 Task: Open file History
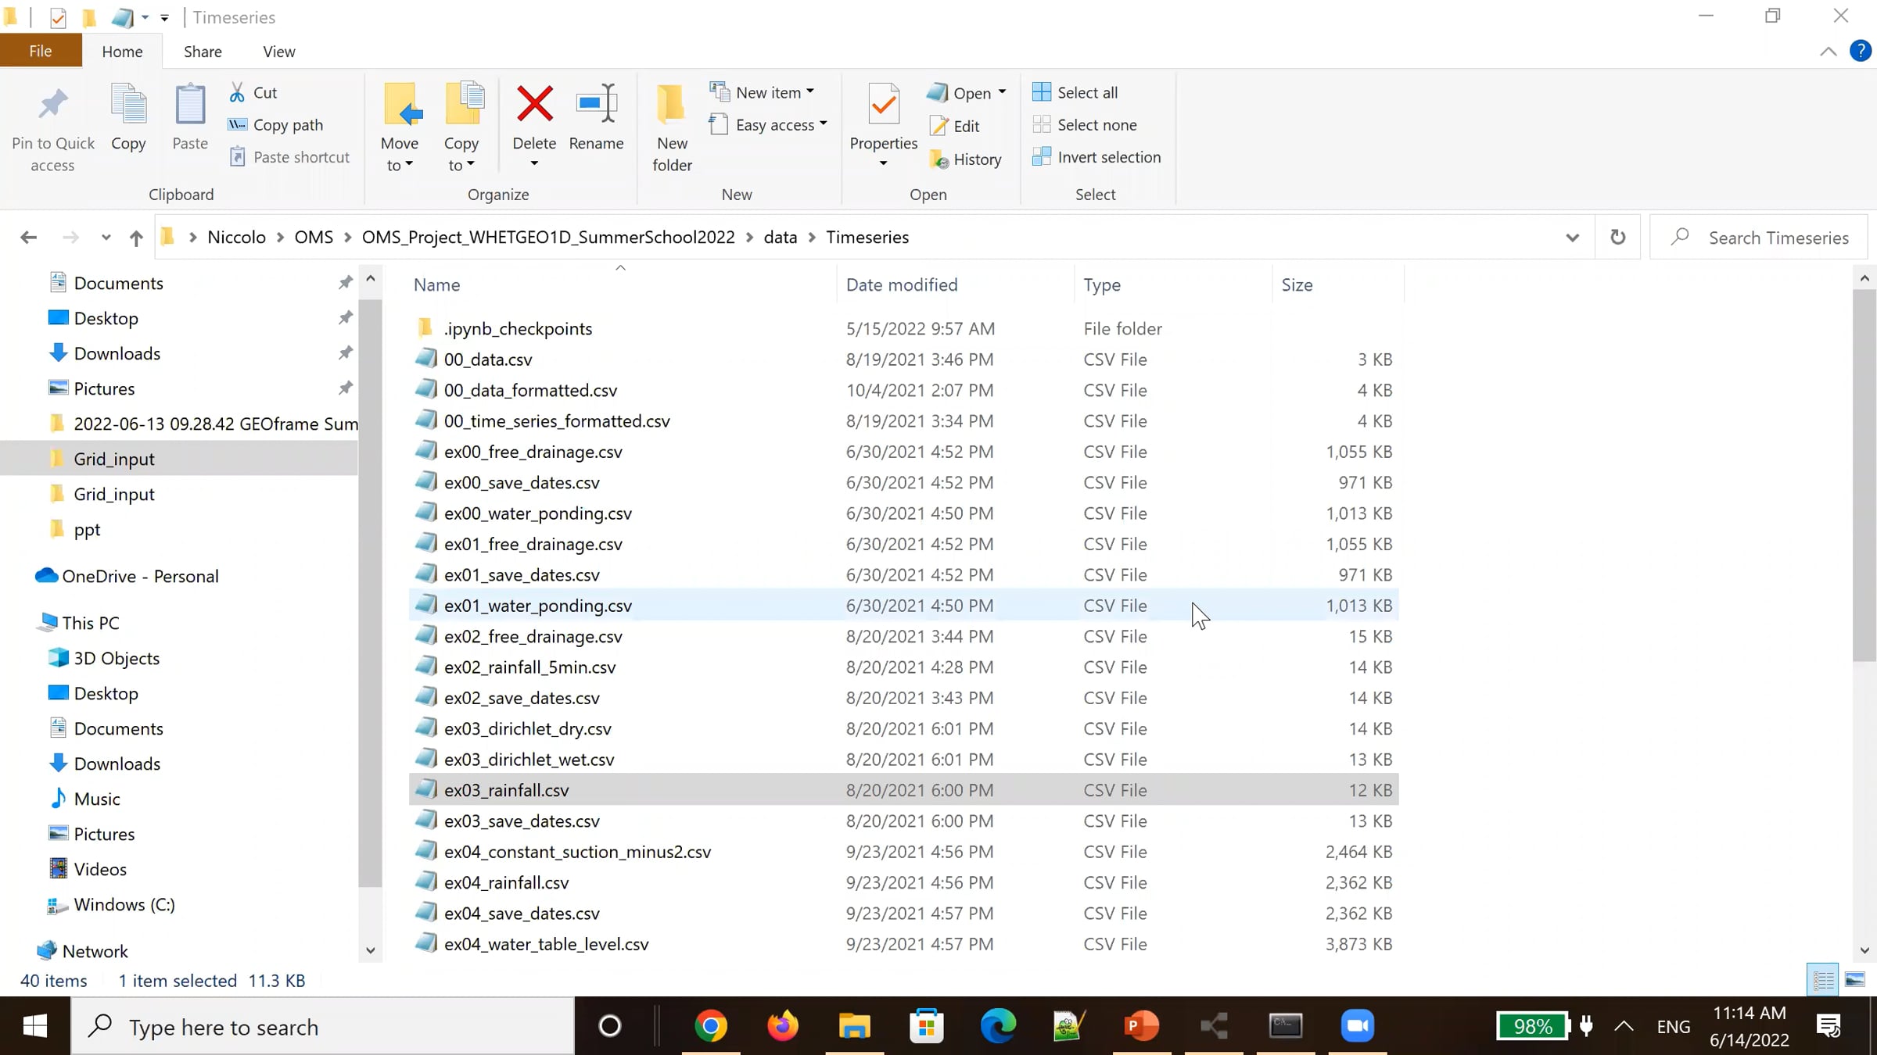tap(965, 159)
